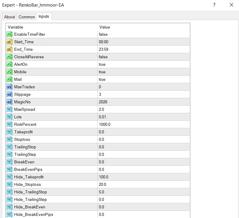
Task: Click the help question mark button
Action: pos(214,5)
